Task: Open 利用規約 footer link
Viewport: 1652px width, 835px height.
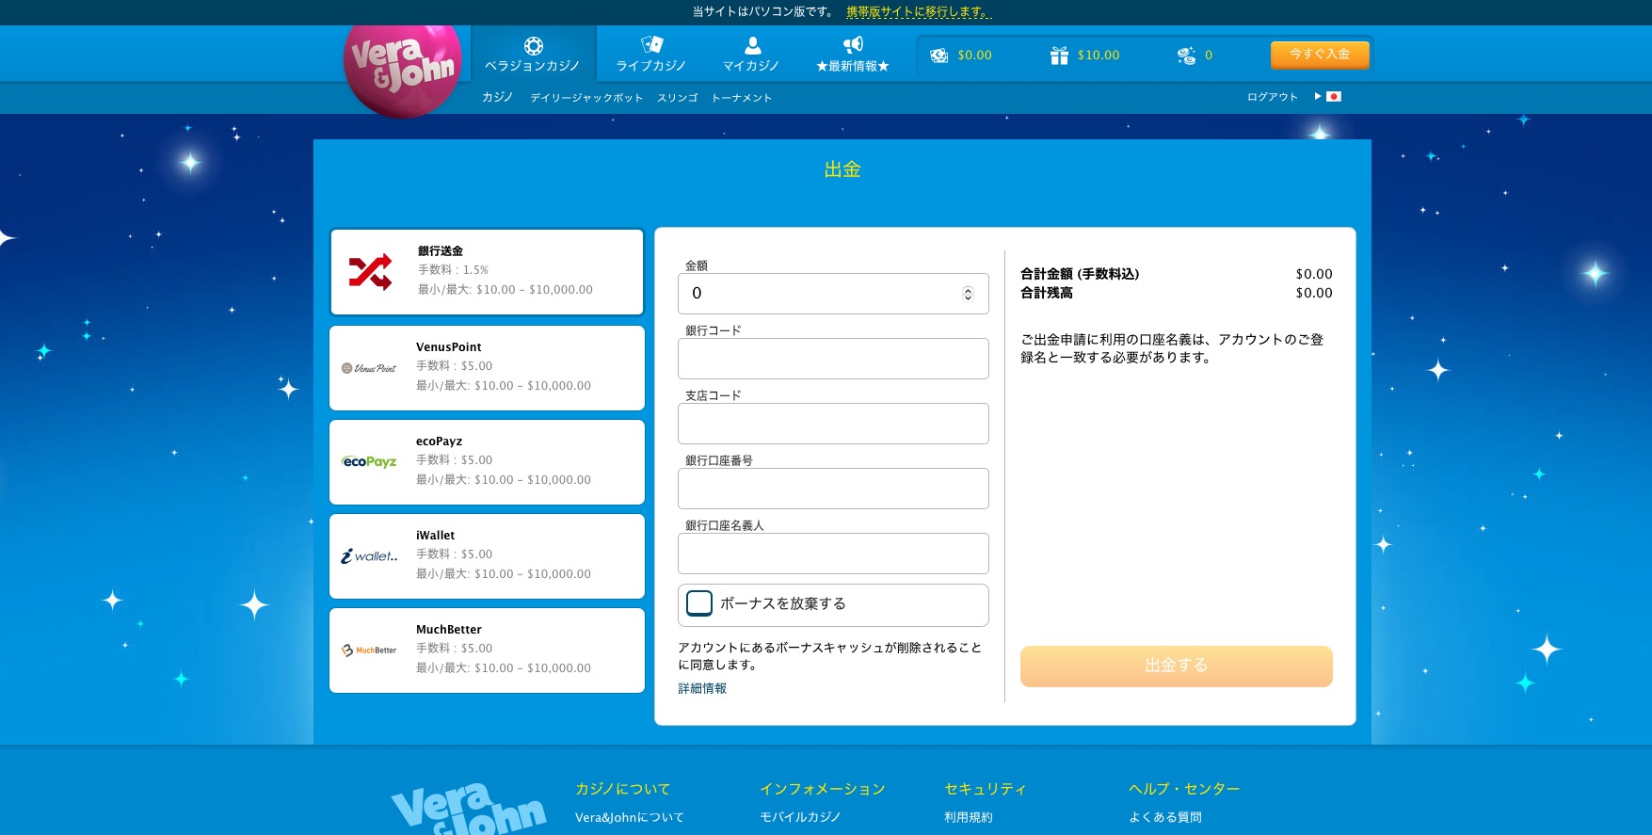Action: point(969,817)
